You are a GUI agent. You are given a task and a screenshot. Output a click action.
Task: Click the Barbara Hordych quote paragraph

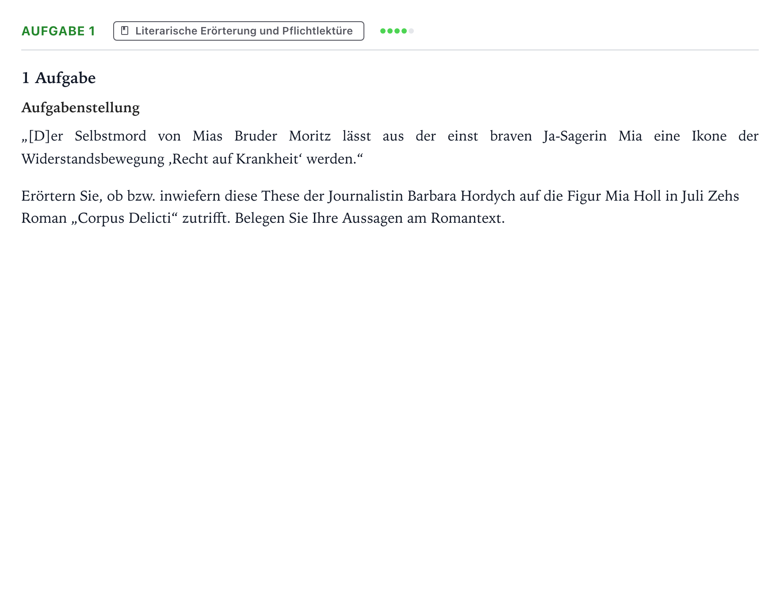click(390, 147)
